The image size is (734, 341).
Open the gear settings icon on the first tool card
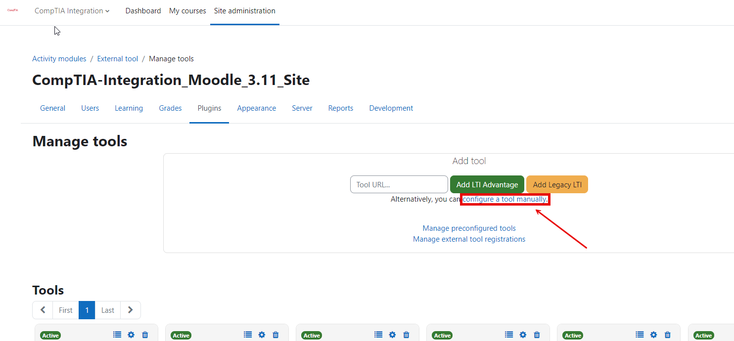coord(131,335)
